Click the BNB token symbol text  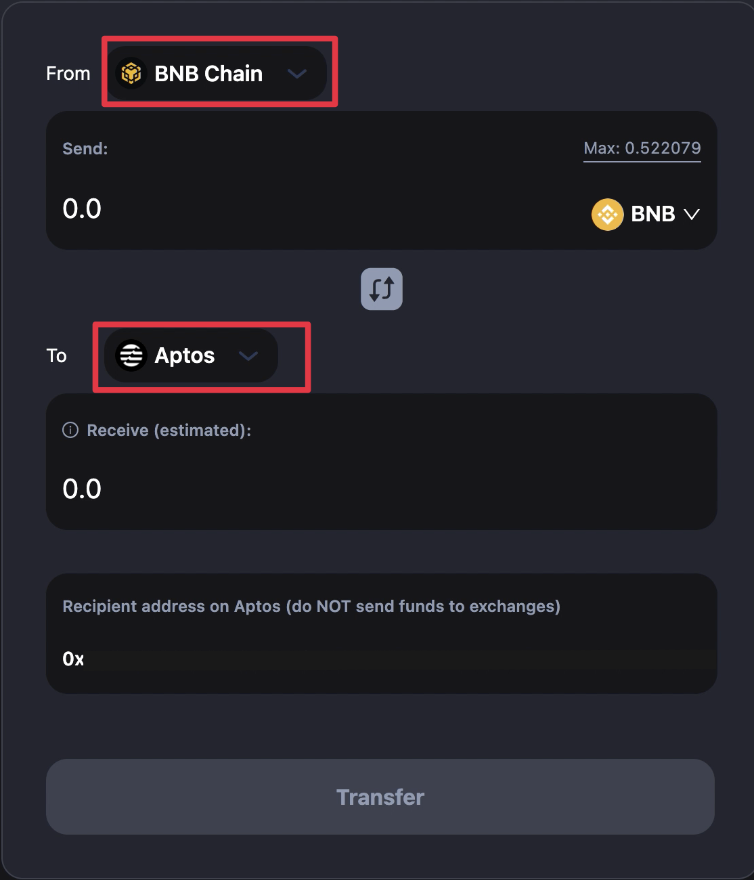(x=652, y=215)
